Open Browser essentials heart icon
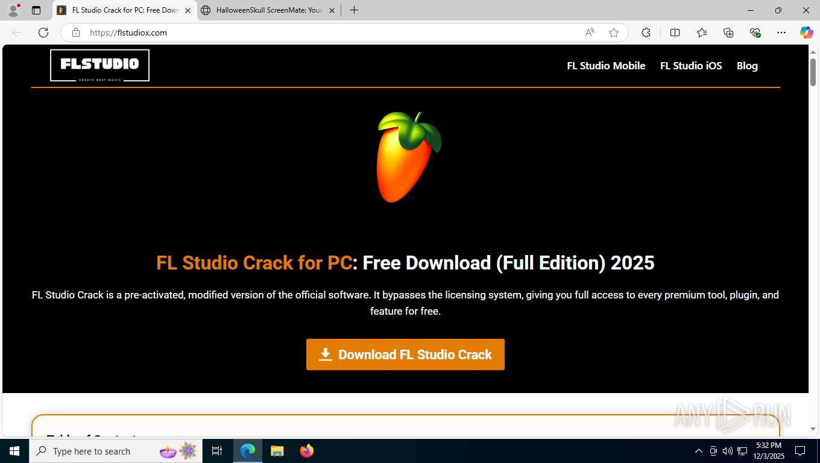This screenshot has width=820, height=463. click(x=755, y=33)
